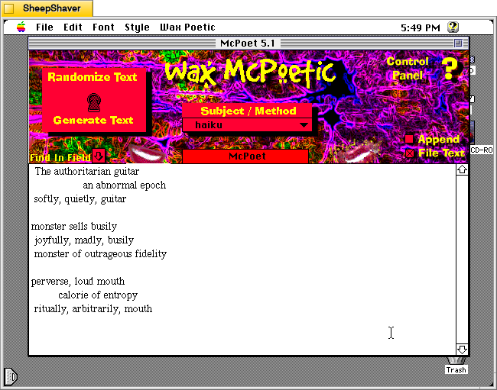Open the Help balloon menu icon
This screenshot has width=497, height=390.
(x=453, y=27)
